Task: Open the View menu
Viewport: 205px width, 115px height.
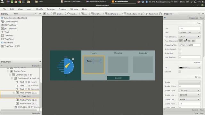Action: [20, 9]
